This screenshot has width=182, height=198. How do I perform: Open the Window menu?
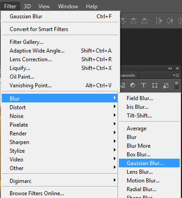(68, 6)
